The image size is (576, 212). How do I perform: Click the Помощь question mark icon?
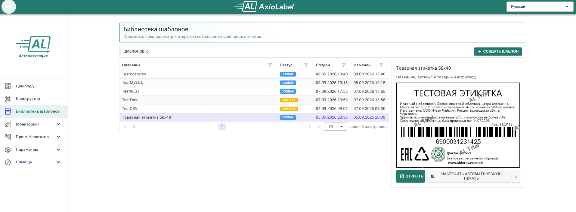pos(8,162)
